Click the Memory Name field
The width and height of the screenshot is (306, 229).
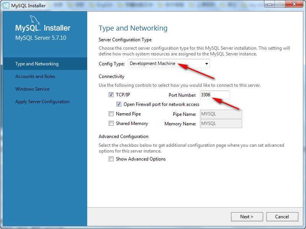coord(221,123)
